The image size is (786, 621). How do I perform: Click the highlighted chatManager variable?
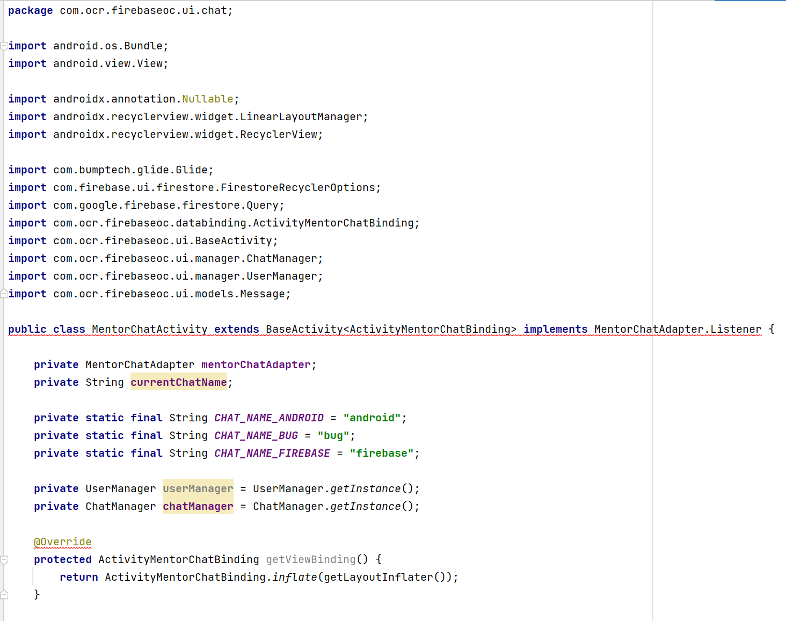(198, 507)
